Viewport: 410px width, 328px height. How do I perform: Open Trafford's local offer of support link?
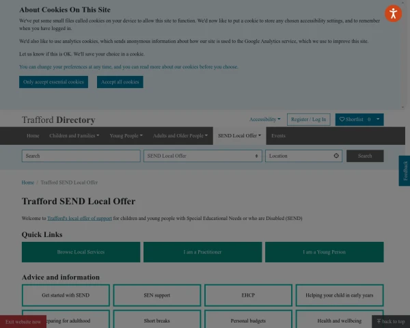79,219
